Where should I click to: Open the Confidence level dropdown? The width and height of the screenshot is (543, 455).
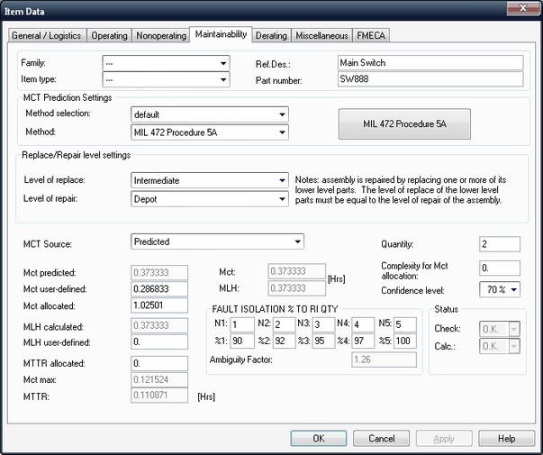tap(500, 289)
